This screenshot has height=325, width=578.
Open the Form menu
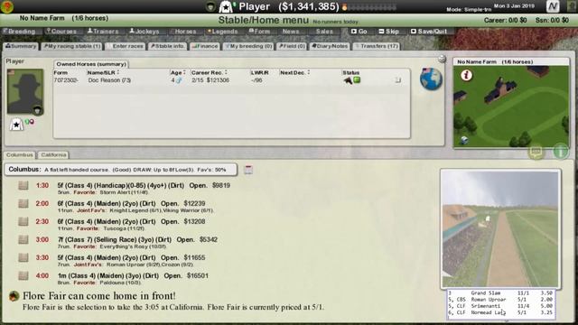(x=259, y=32)
